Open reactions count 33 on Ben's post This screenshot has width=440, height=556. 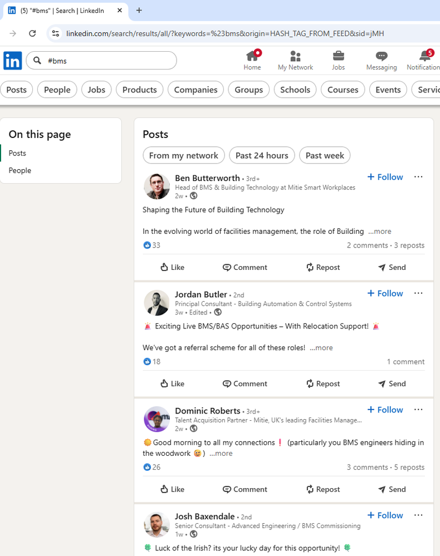coord(152,245)
